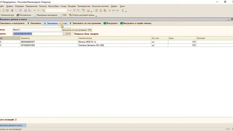This screenshot has width=233, height=131.
Task: Switch to Выгрузка данных в кассу window tab
Action: point(13,125)
